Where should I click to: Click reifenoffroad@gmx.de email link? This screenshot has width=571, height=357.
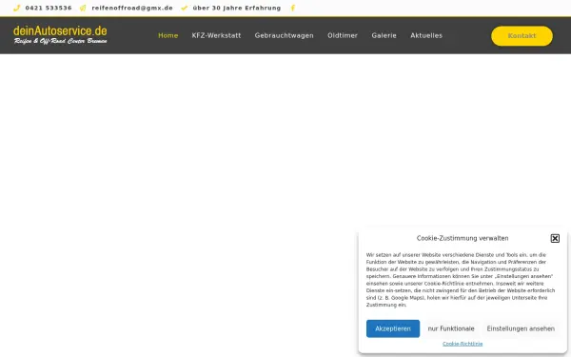click(132, 8)
